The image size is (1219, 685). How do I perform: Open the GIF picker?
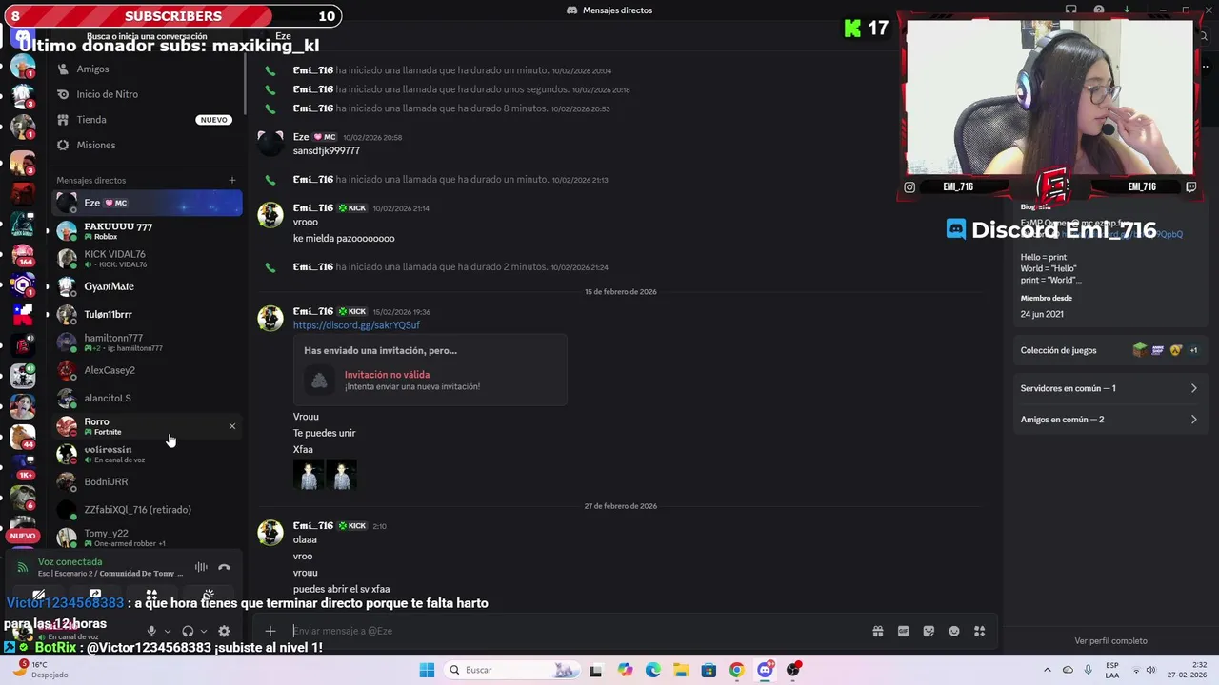pos(903,631)
